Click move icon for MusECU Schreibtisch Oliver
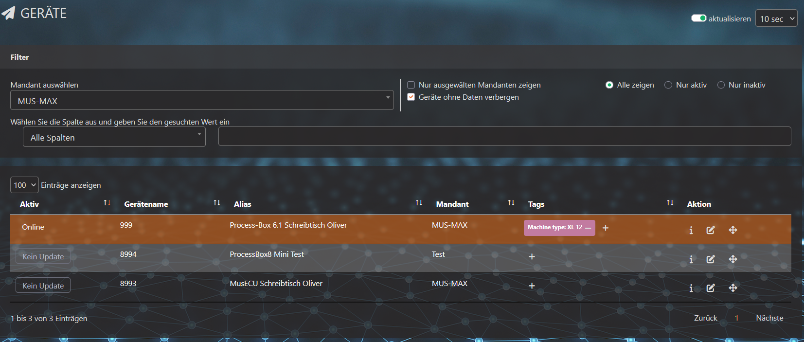Screen dimensions: 804x342 pyautogui.click(x=733, y=288)
